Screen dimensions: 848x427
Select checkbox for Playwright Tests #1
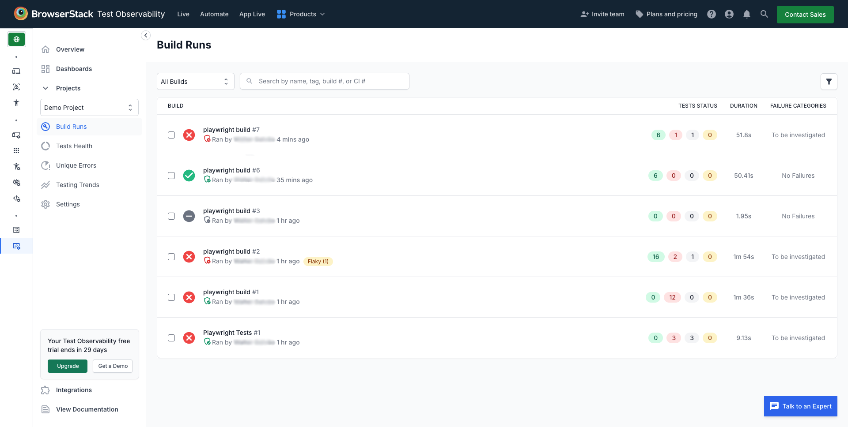coord(171,338)
